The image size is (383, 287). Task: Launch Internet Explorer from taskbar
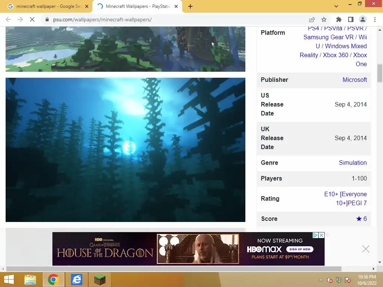click(76, 280)
